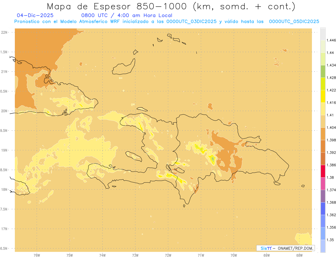Image resolution: width=336 pixels, height=259 pixels.
Task: Click the colorbar value '1.422'
Action: pyautogui.click(x=332, y=90)
